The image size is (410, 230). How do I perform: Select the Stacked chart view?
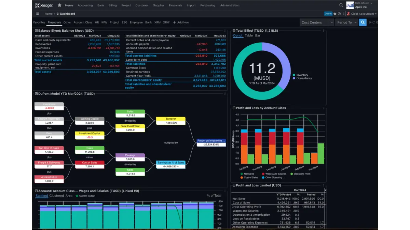tap(42, 196)
